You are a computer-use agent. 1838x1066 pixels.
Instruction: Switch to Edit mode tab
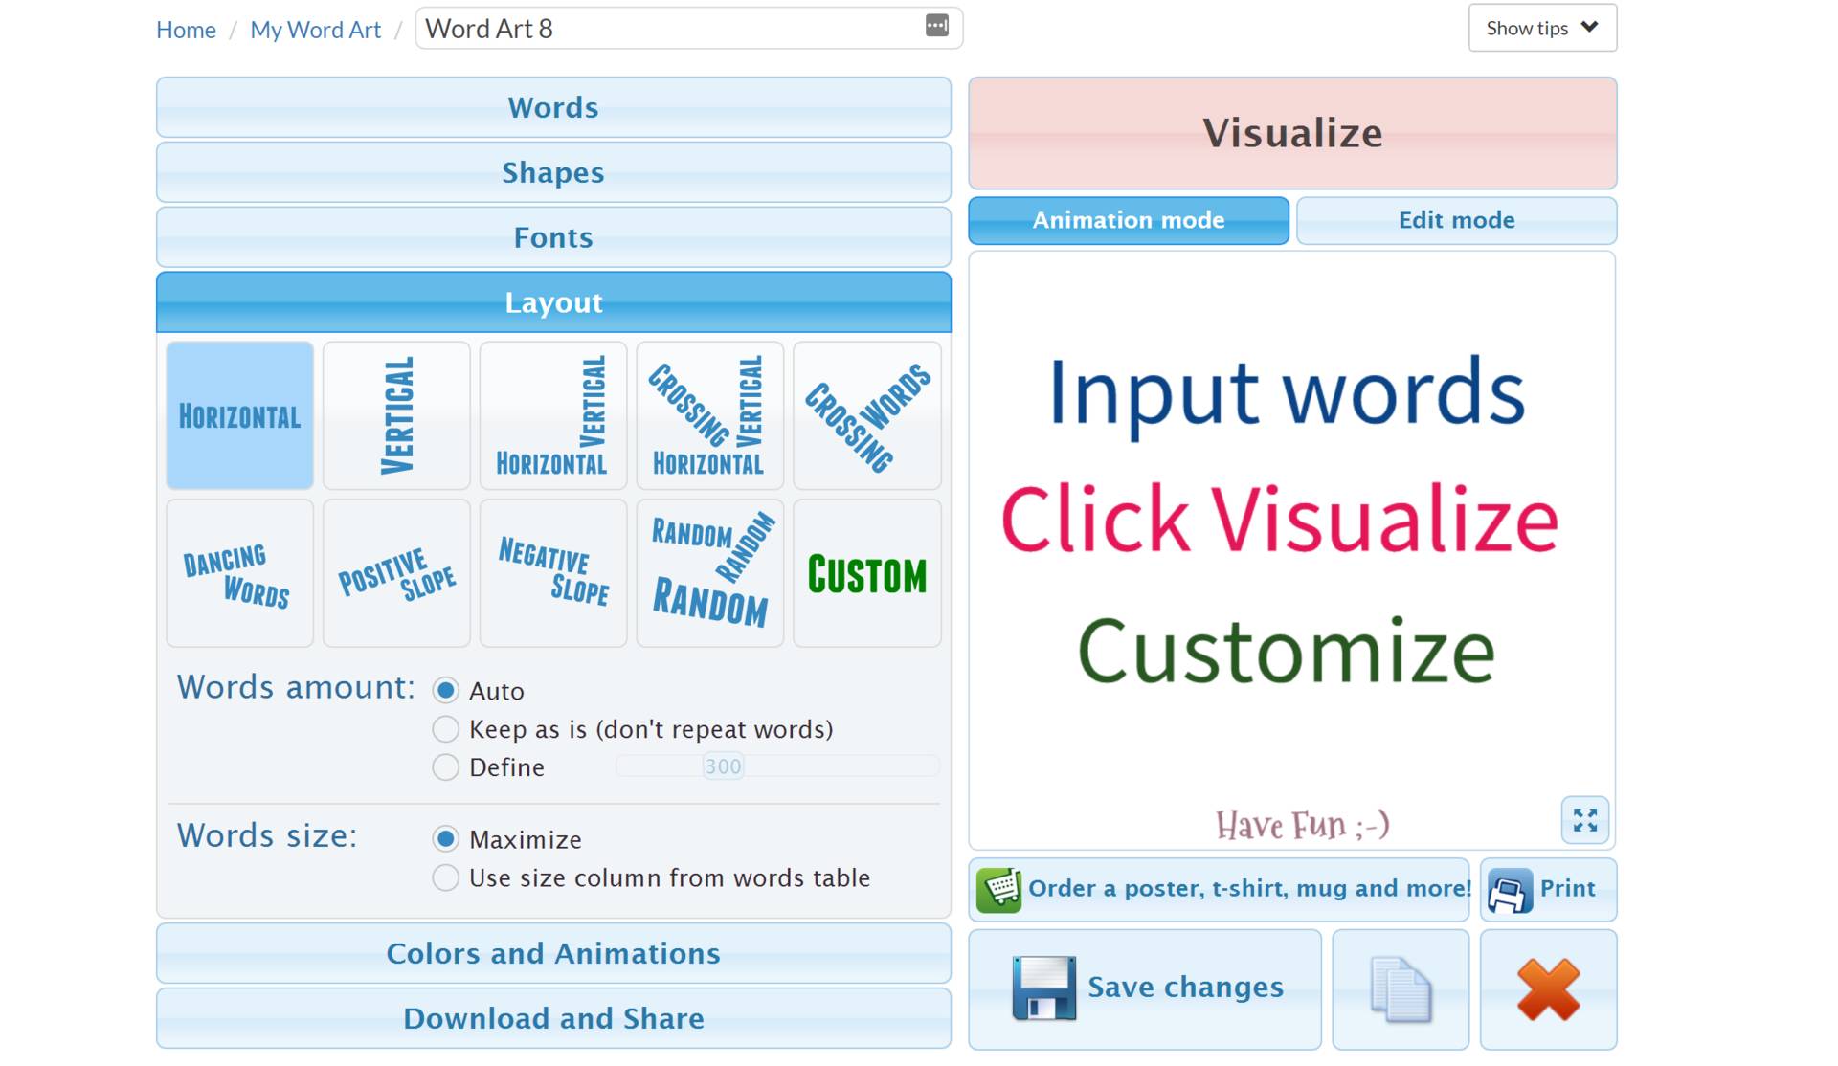click(1455, 220)
